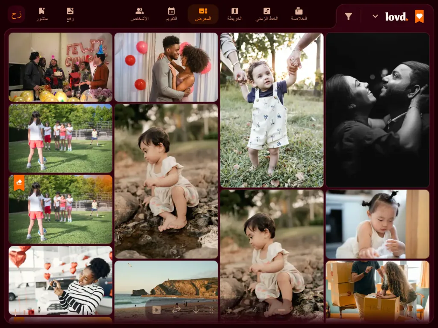Open the filter funnel icon
438x328 pixels.
tap(348, 17)
